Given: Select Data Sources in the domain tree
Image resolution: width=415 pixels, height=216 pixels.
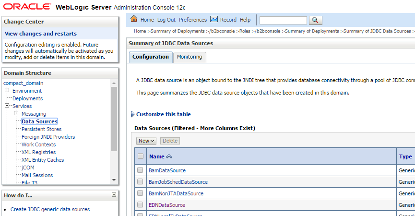Looking at the screenshot, I should pyautogui.click(x=39, y=121).
